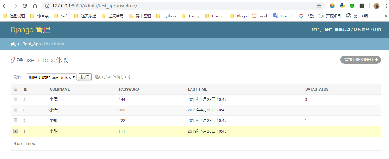Viewport: 389px width, 159px height.
Task: Open the Blogs bookmark folder
Action: 238,16
